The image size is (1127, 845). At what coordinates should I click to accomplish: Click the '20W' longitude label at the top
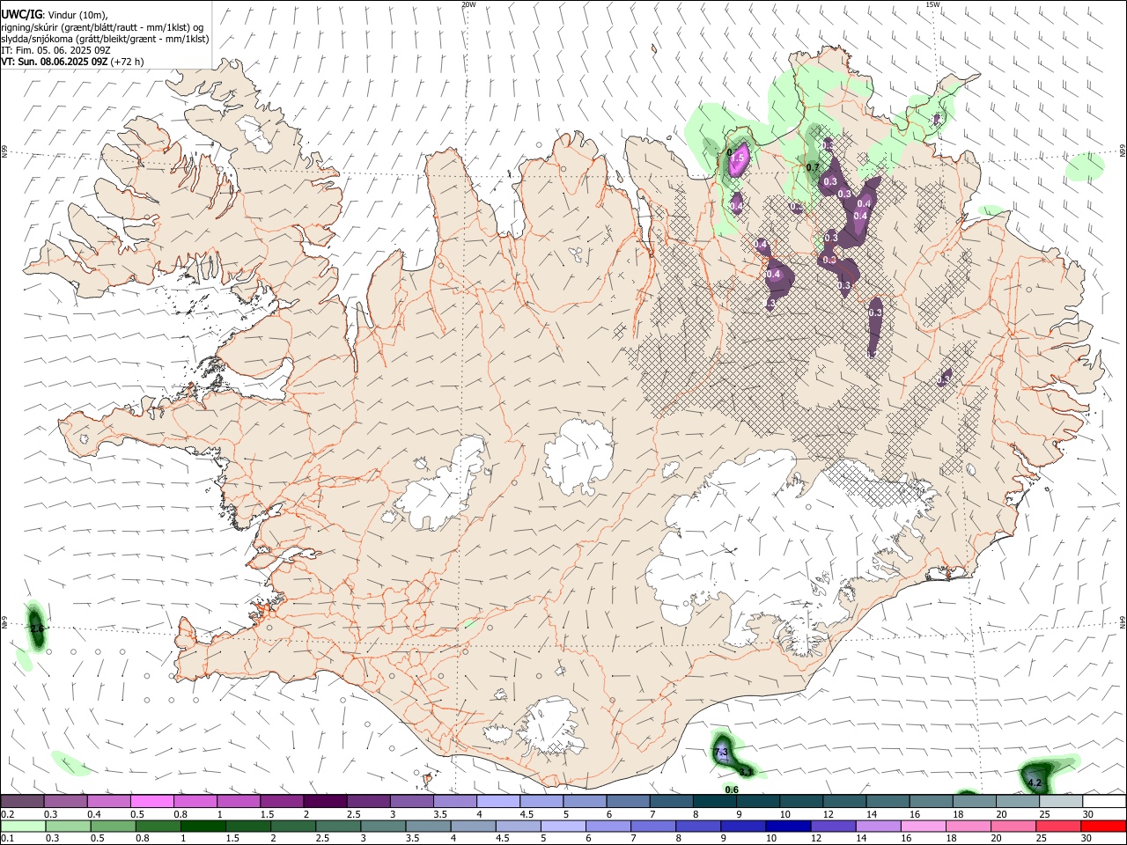click(x=468, y=4)
